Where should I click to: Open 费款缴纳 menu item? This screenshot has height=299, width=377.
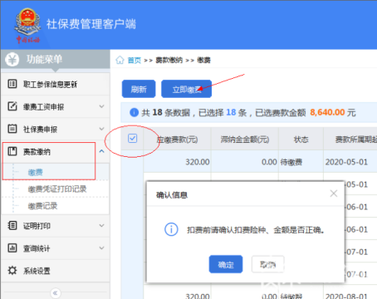pyautogui.click(x=56, y=151)
